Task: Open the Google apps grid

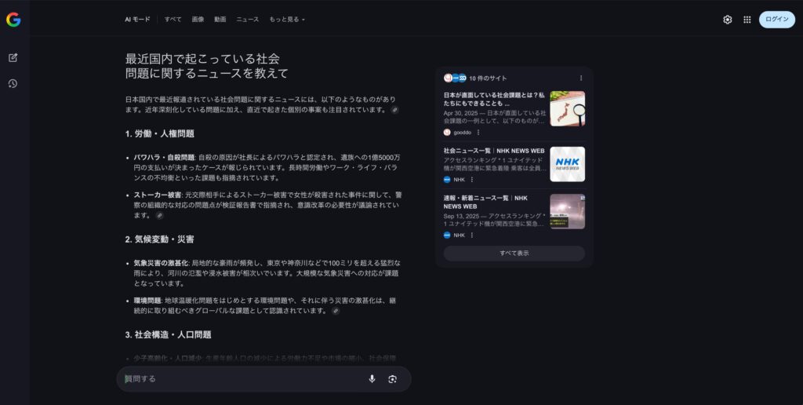Action: 747,20
